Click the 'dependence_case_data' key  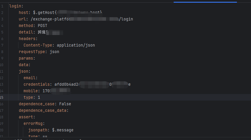pos(42,110)
